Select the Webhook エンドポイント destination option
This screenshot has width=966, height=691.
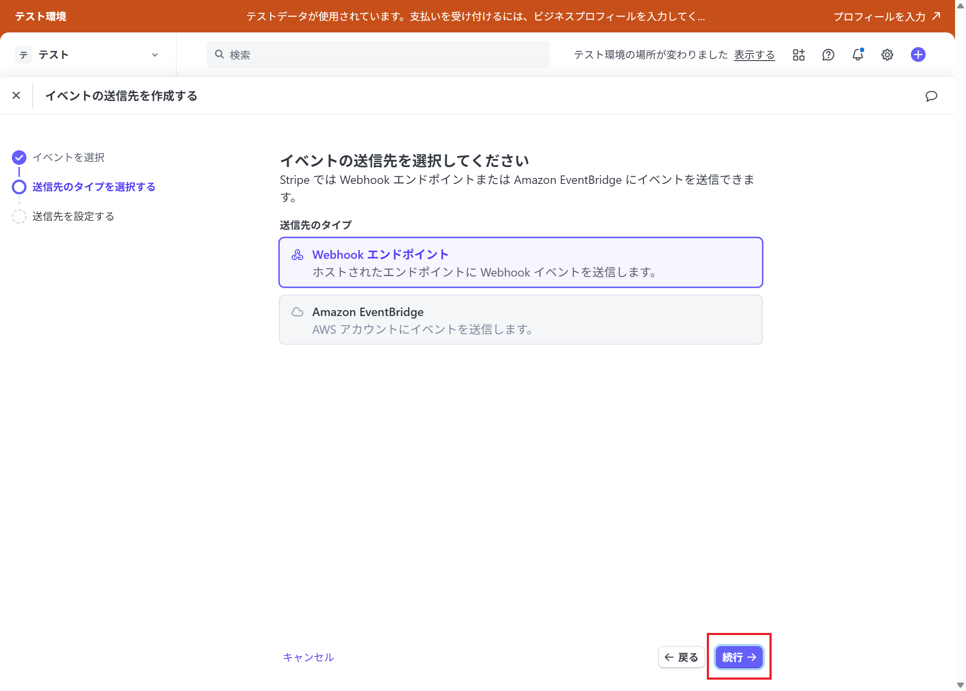[520, 263]
